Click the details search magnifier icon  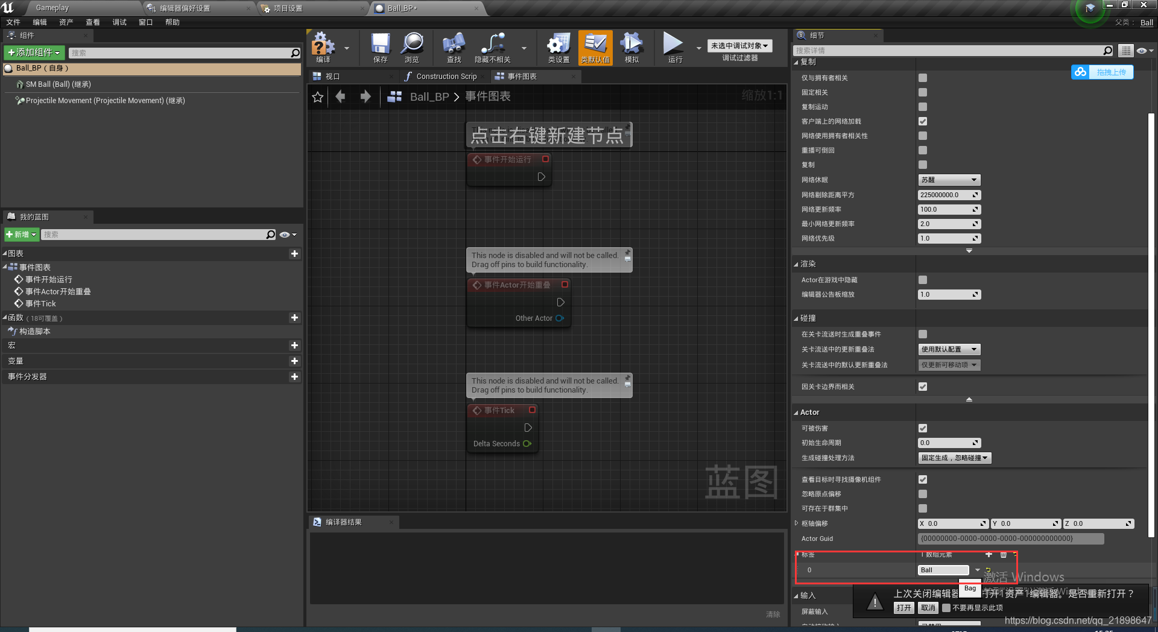pos(1107,51)
